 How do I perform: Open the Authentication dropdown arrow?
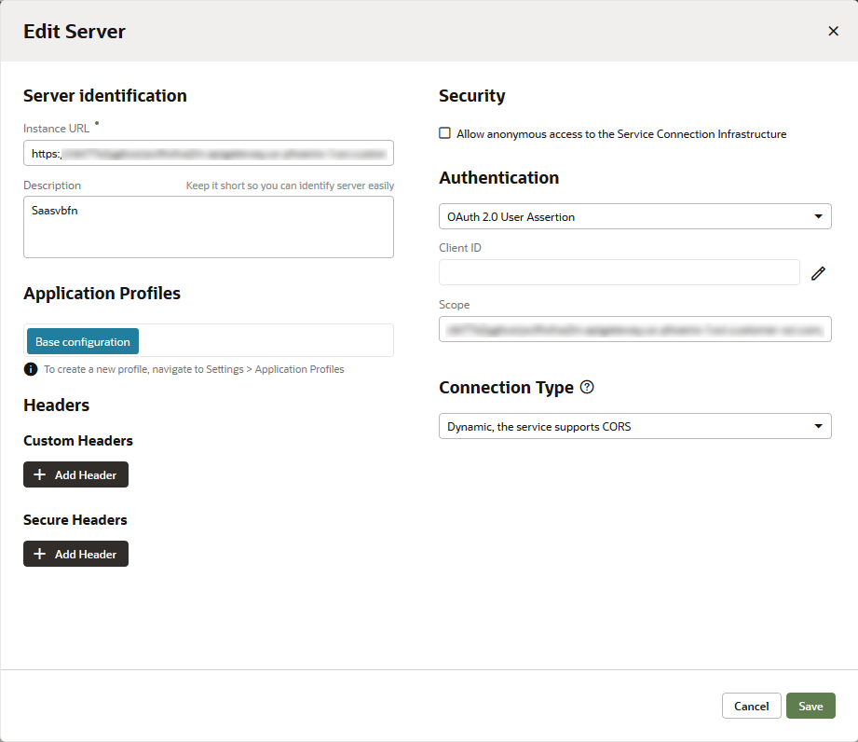pos(818,216)
